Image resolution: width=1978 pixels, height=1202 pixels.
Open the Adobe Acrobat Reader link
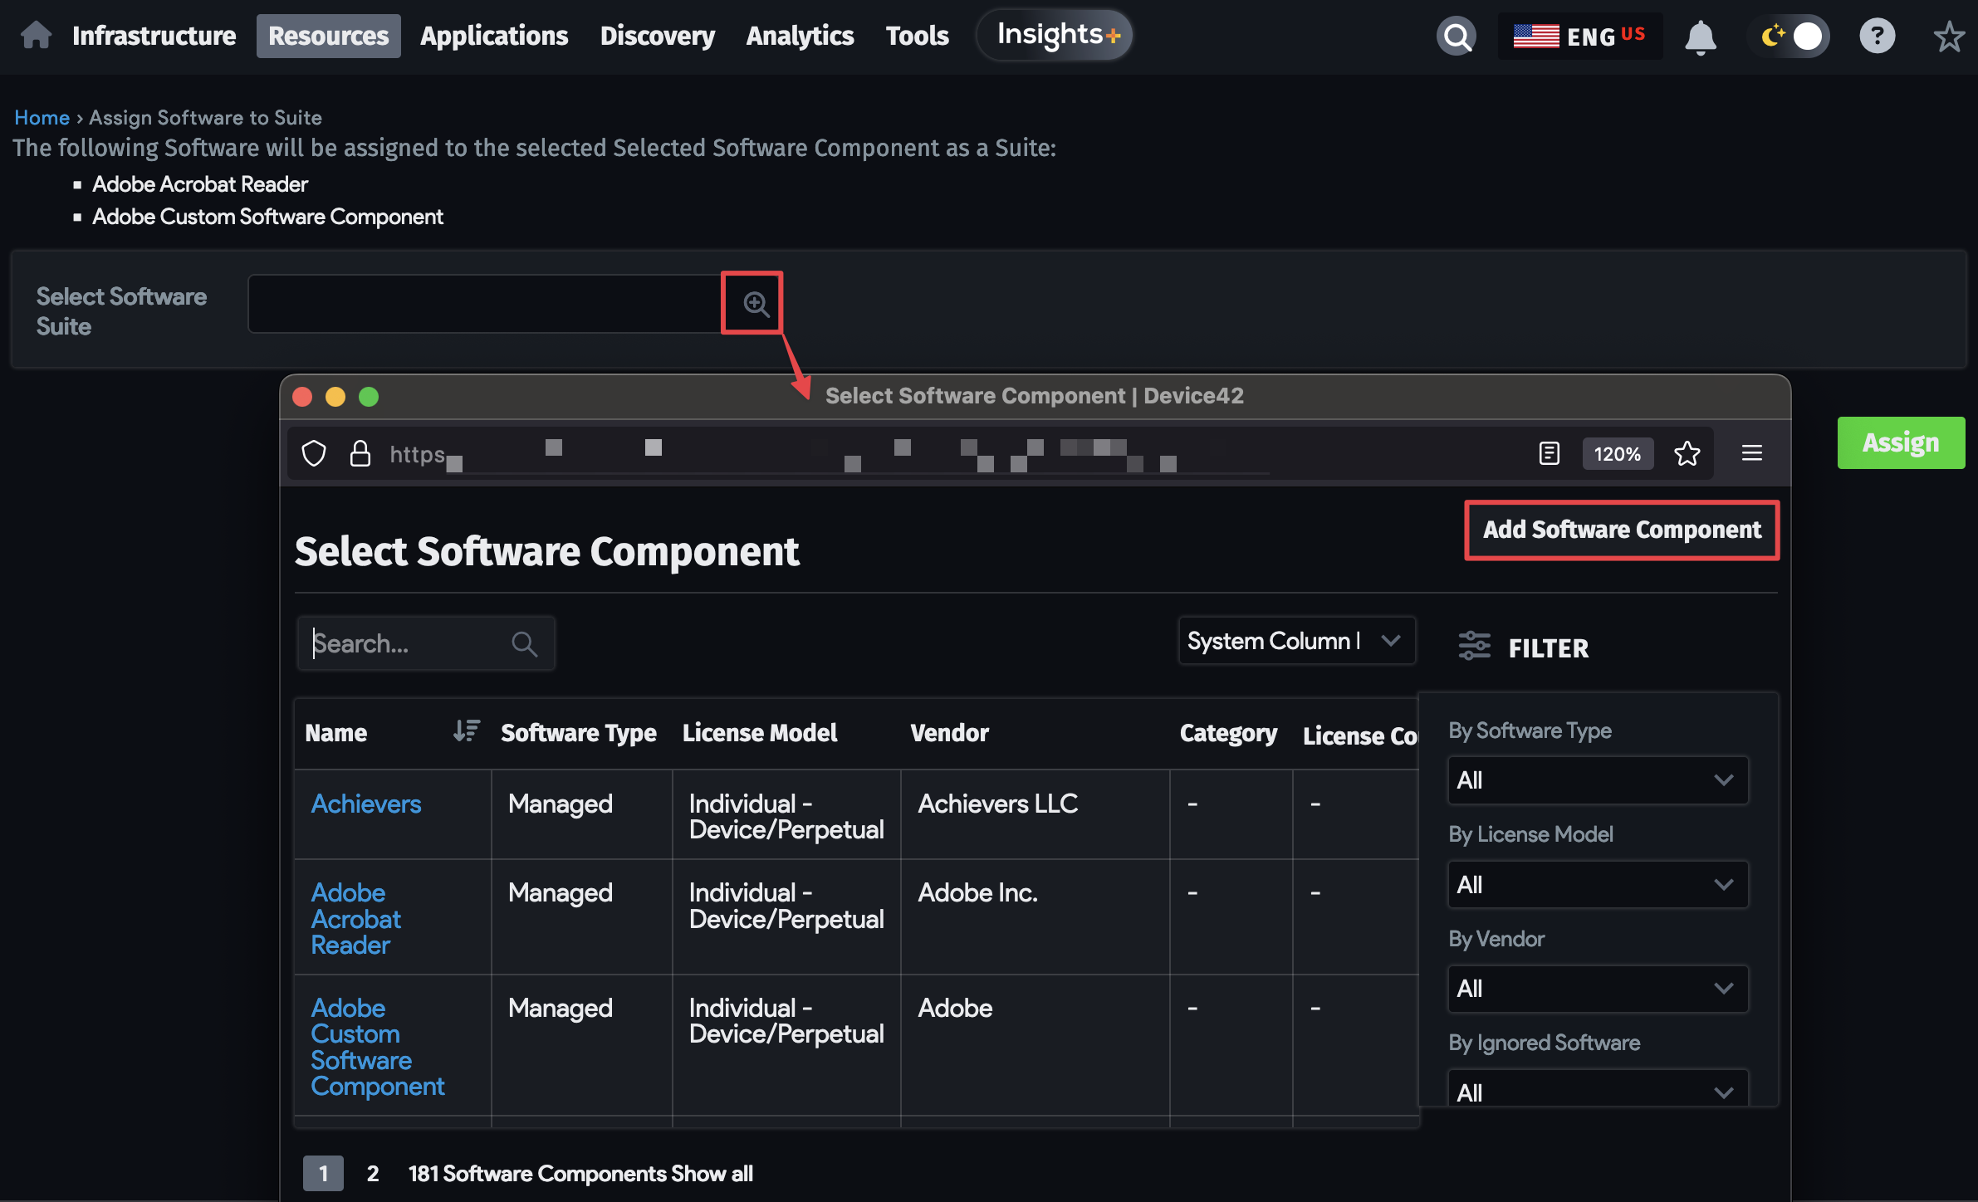click(x=355, y=918)
